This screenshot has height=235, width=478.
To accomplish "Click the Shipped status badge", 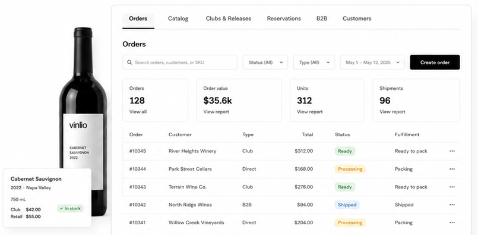I will tap(347, 205).
